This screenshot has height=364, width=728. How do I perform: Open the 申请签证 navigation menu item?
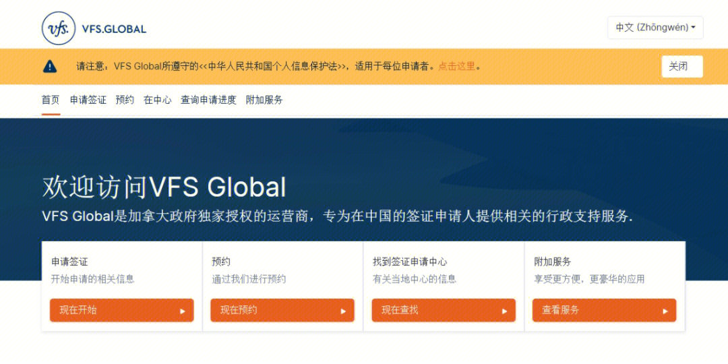(88, 100)
